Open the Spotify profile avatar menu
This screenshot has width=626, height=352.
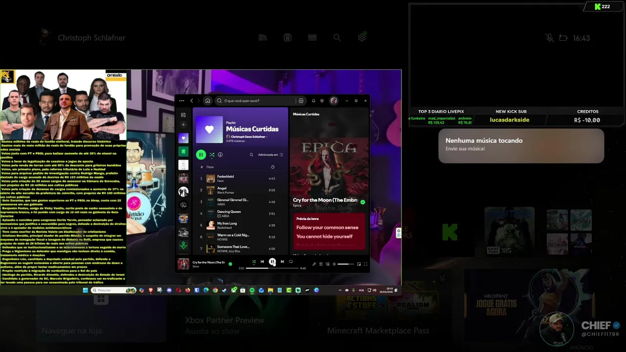(334, 101)
